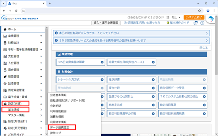
Task: Open the Chrome tab search dropdown
Action: [x=4, y=4]
